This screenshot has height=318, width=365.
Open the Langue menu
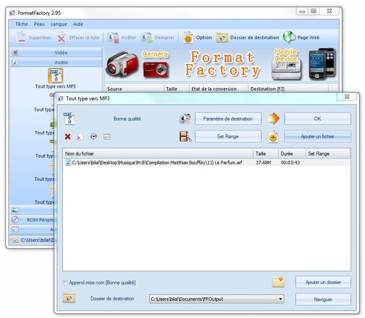pyautogui.click(x=59, y=24)
